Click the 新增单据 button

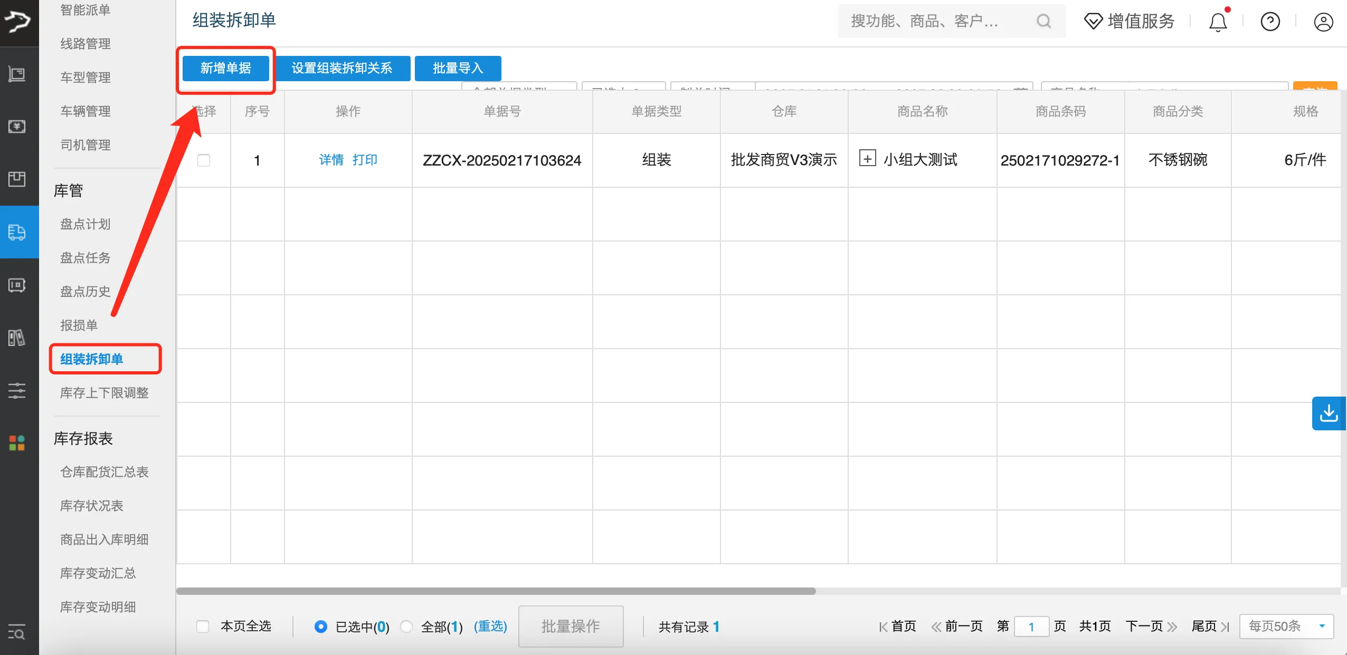(226, 69)
